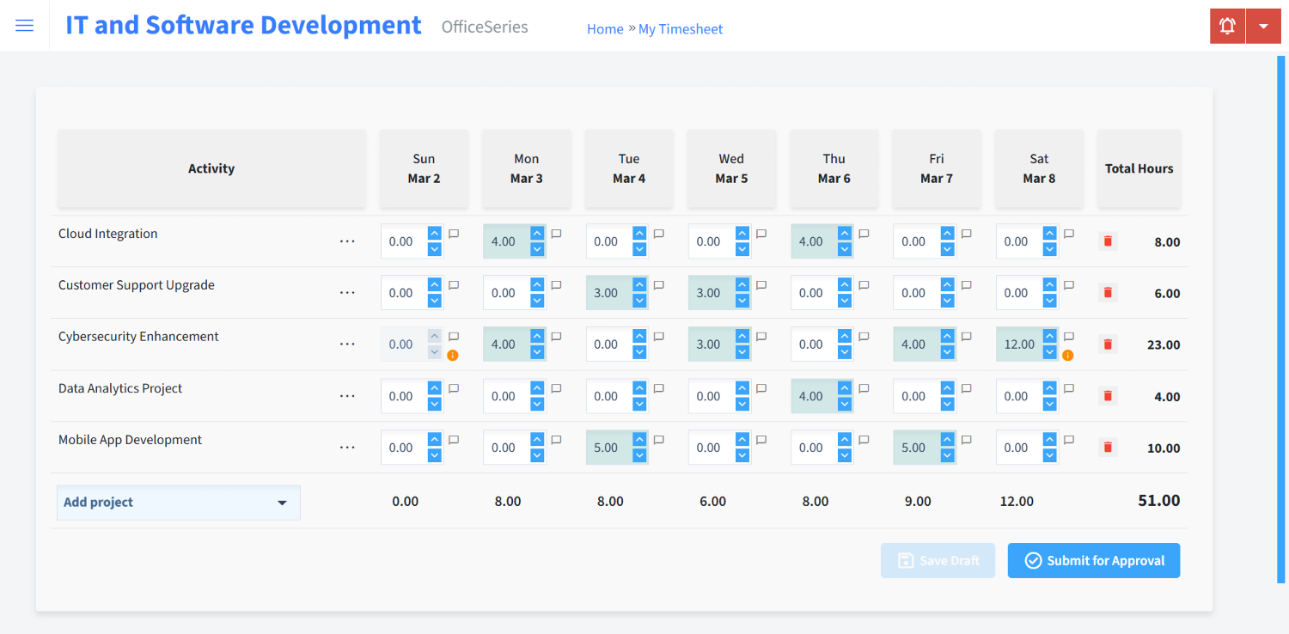The height and width of the screenshot is (634, 1289).
Task: Click the Save Draft button
Action: (x=938, y=560)
